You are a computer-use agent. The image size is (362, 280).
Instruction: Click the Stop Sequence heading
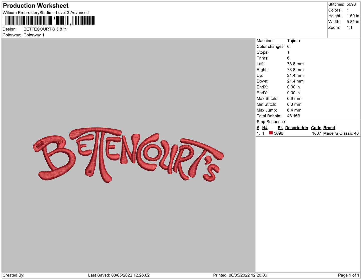tap(271, 122)
